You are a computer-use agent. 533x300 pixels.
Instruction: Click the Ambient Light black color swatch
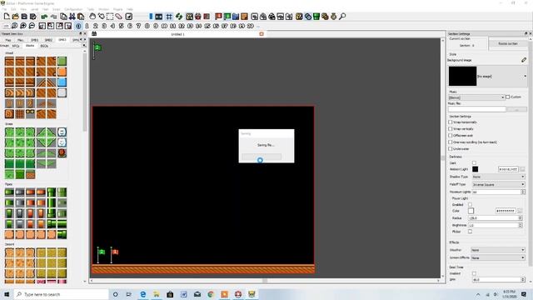(476, 169)
